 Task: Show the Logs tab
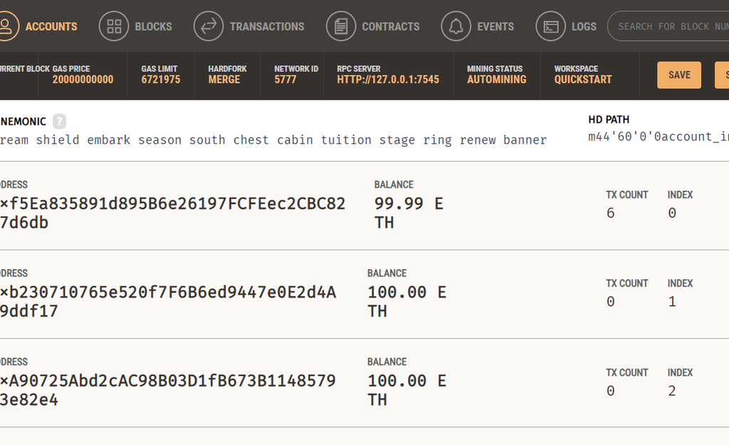(584, 26)
